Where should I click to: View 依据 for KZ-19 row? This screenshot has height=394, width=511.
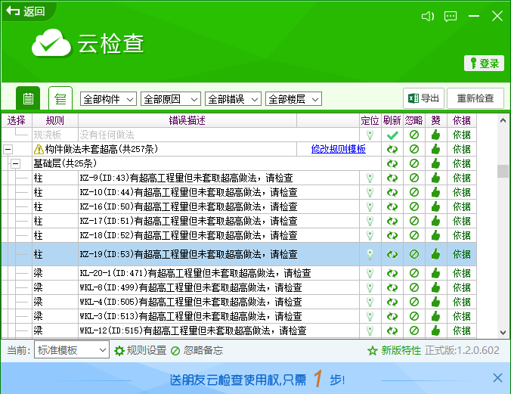(461, 254)
